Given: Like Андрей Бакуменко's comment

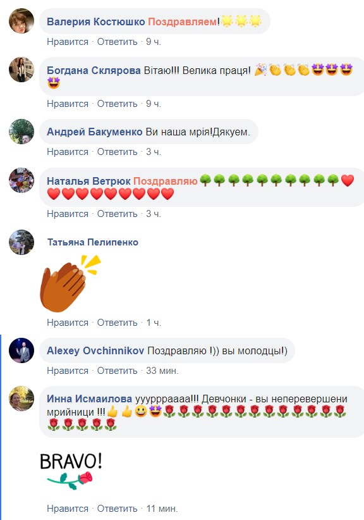Looking at the screenshot, I should pyautogui.click(x=68, y=152).
